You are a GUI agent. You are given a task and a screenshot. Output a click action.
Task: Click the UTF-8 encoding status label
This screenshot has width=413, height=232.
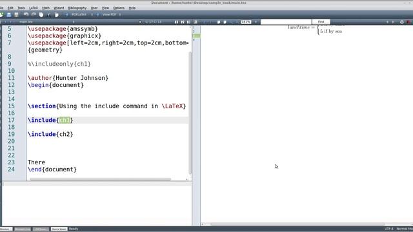coord(388,229)
